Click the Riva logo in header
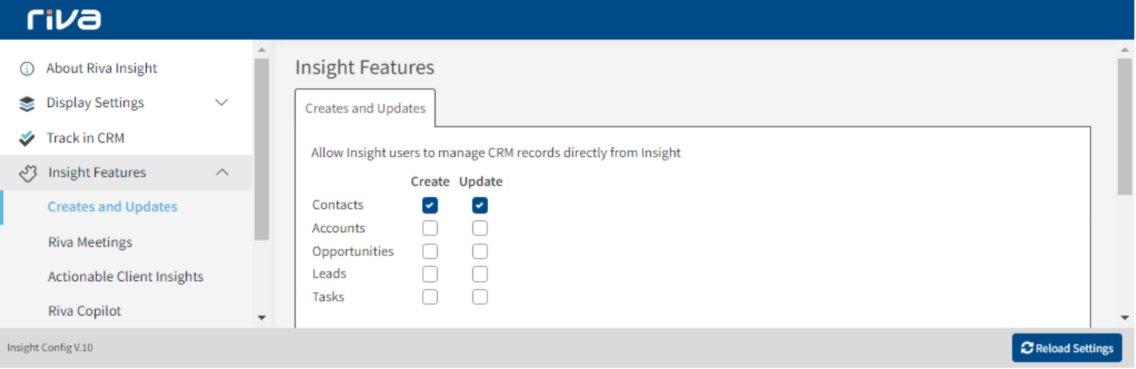 coord(64,19)
